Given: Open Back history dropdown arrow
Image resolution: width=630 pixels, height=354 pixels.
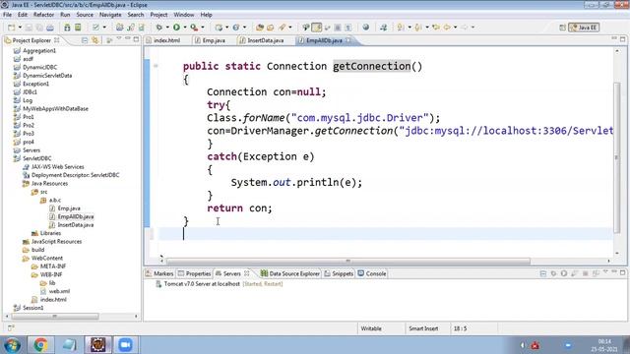Looking at the screenshot, I should click(x=455, y=28).
